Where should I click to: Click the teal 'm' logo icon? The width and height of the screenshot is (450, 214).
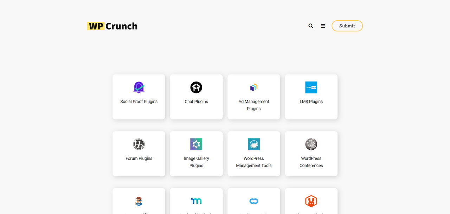click(196, 201)
